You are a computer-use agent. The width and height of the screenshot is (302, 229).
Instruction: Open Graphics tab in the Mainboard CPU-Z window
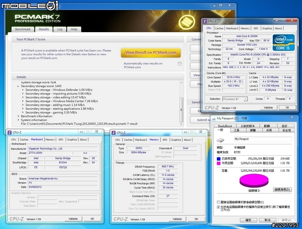[72, 140]
